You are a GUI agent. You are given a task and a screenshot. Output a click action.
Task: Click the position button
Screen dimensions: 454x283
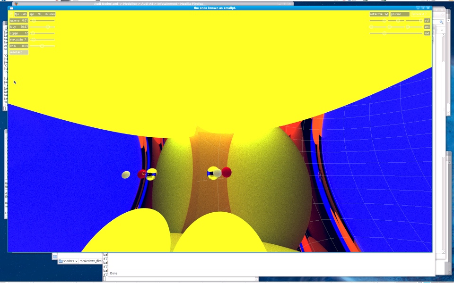coord(400,14)
